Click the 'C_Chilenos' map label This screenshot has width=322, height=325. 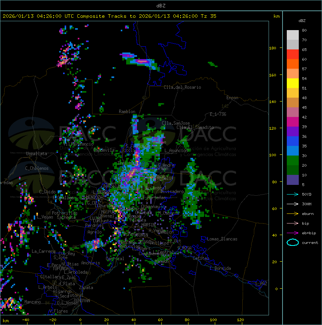pyautogui.click(x=37, y=168)
